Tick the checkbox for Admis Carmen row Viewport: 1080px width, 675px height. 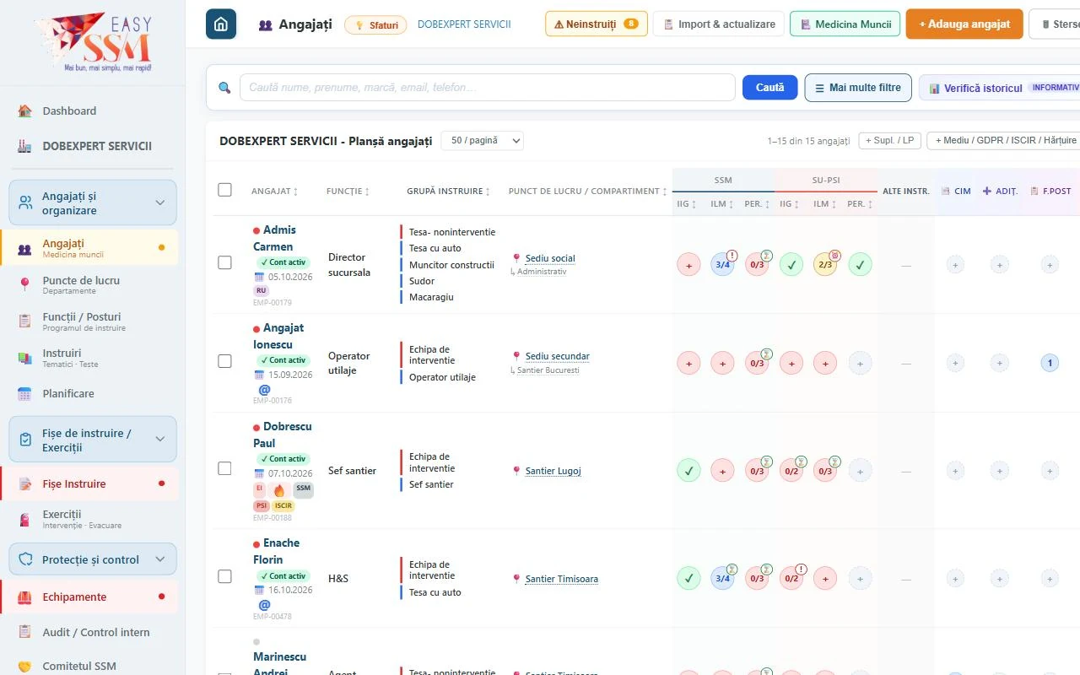tap(224, 262)
